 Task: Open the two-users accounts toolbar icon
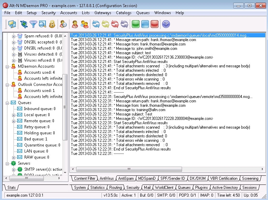click(x=84, y=24)
